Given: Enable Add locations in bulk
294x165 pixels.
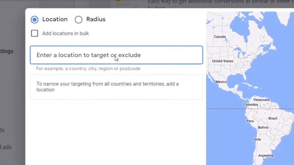Looking at the screenshot, I should pyautogui.click(x=34, y=33).
